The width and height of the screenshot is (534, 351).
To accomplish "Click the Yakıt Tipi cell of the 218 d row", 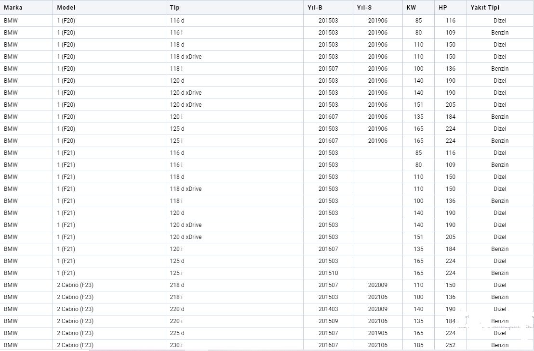I will (500, 285).
